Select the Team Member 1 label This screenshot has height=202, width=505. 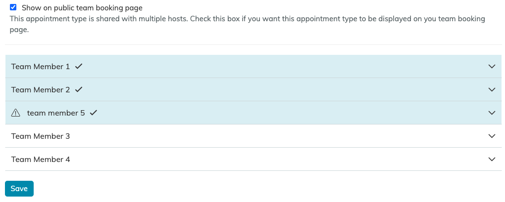41,67
